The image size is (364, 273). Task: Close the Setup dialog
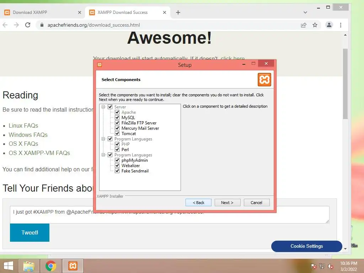266,63
